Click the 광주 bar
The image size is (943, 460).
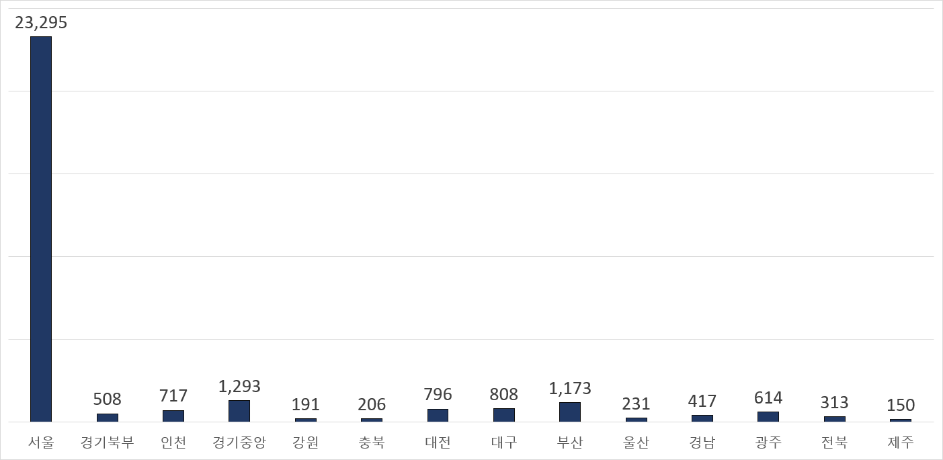768,417
